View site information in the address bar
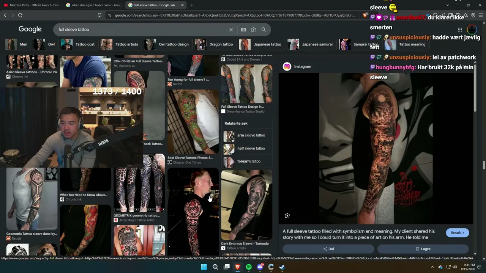 (x=109, y=15)
